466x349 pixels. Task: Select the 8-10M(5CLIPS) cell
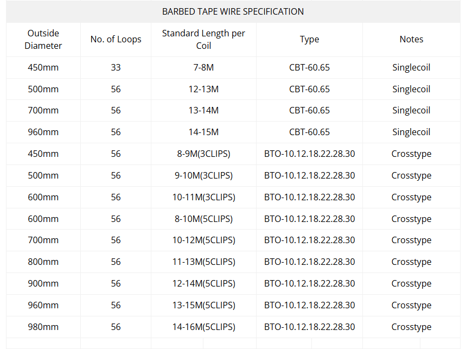pyautogui.click(x=203, y=219)
